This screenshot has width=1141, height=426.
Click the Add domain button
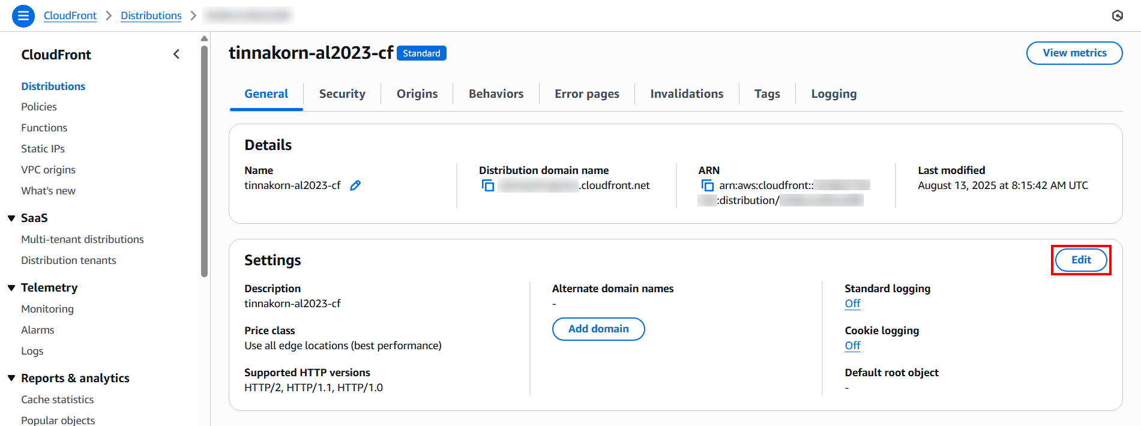tap(598, 329)
